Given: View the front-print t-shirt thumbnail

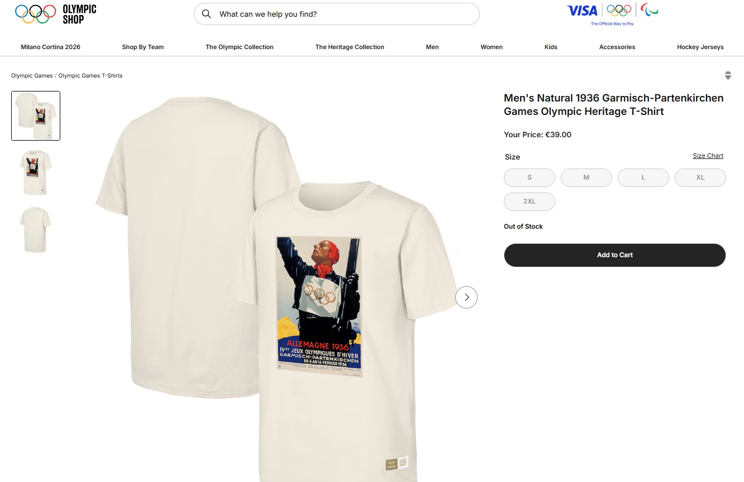Looking at the screenshot, I should point(36,173).
